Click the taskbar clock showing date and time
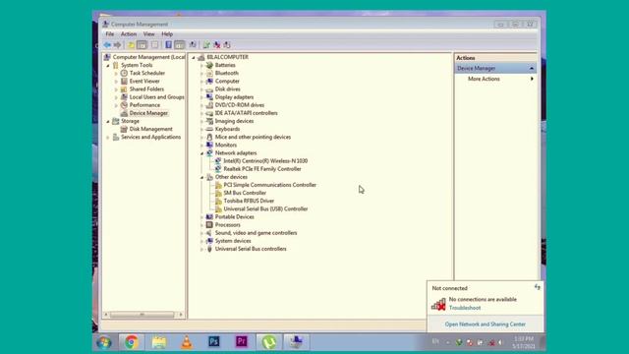 (524, 343)
